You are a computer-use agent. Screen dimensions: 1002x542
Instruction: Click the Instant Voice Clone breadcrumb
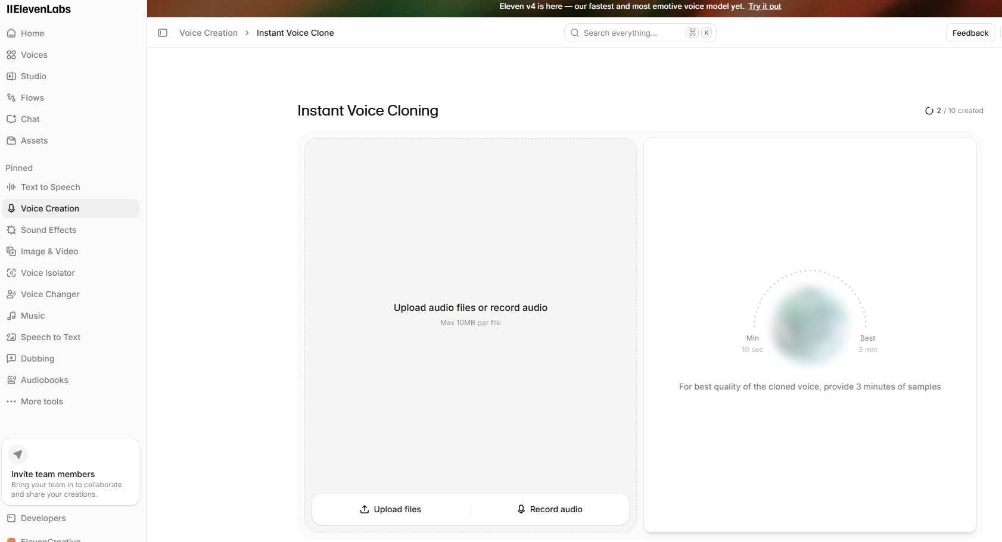295,33
